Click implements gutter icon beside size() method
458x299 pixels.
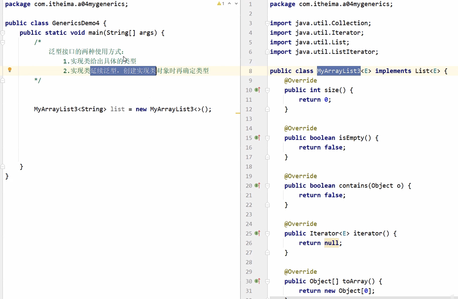(257, 90)
